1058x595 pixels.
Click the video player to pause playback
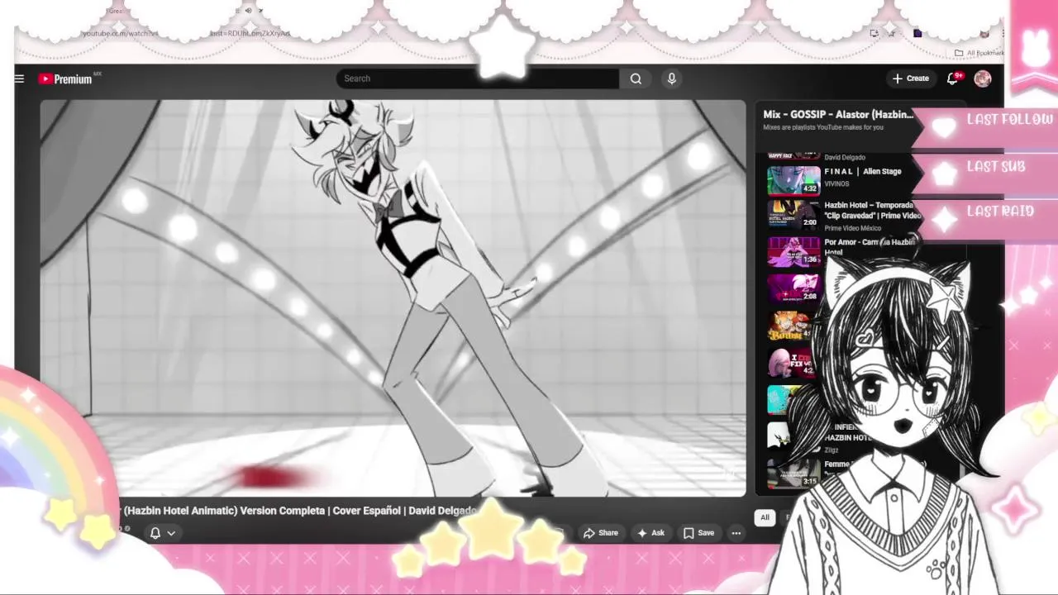coord(393,297)
